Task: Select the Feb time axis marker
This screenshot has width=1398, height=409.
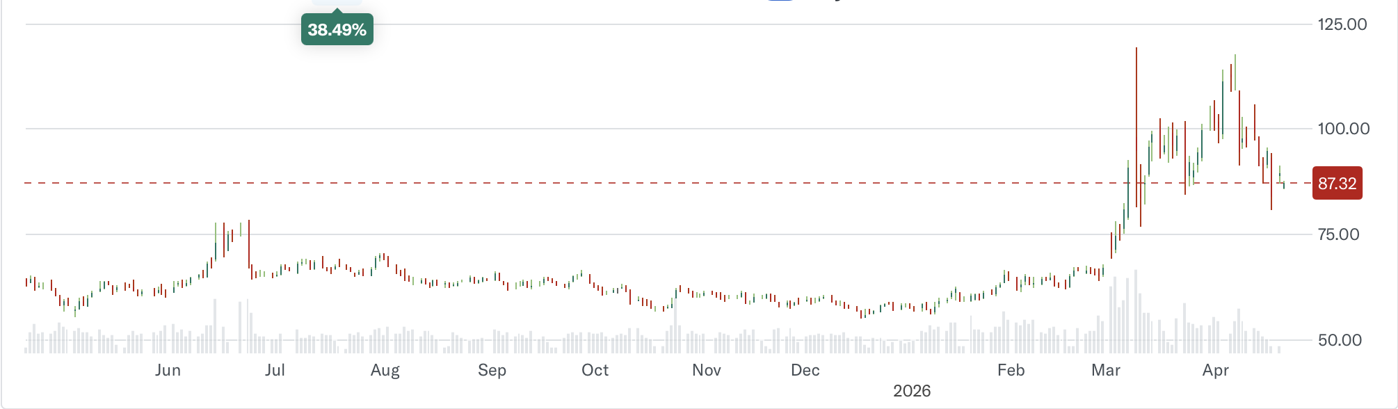Action: 1011,370
